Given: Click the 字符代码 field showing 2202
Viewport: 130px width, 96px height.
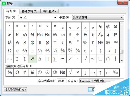Looking at the screenshot, I should [62, 81].
